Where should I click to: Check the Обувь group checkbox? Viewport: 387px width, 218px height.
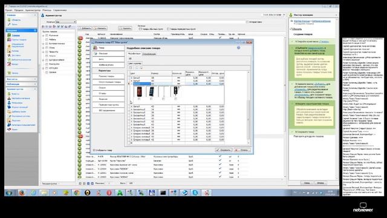click(47, 48)
